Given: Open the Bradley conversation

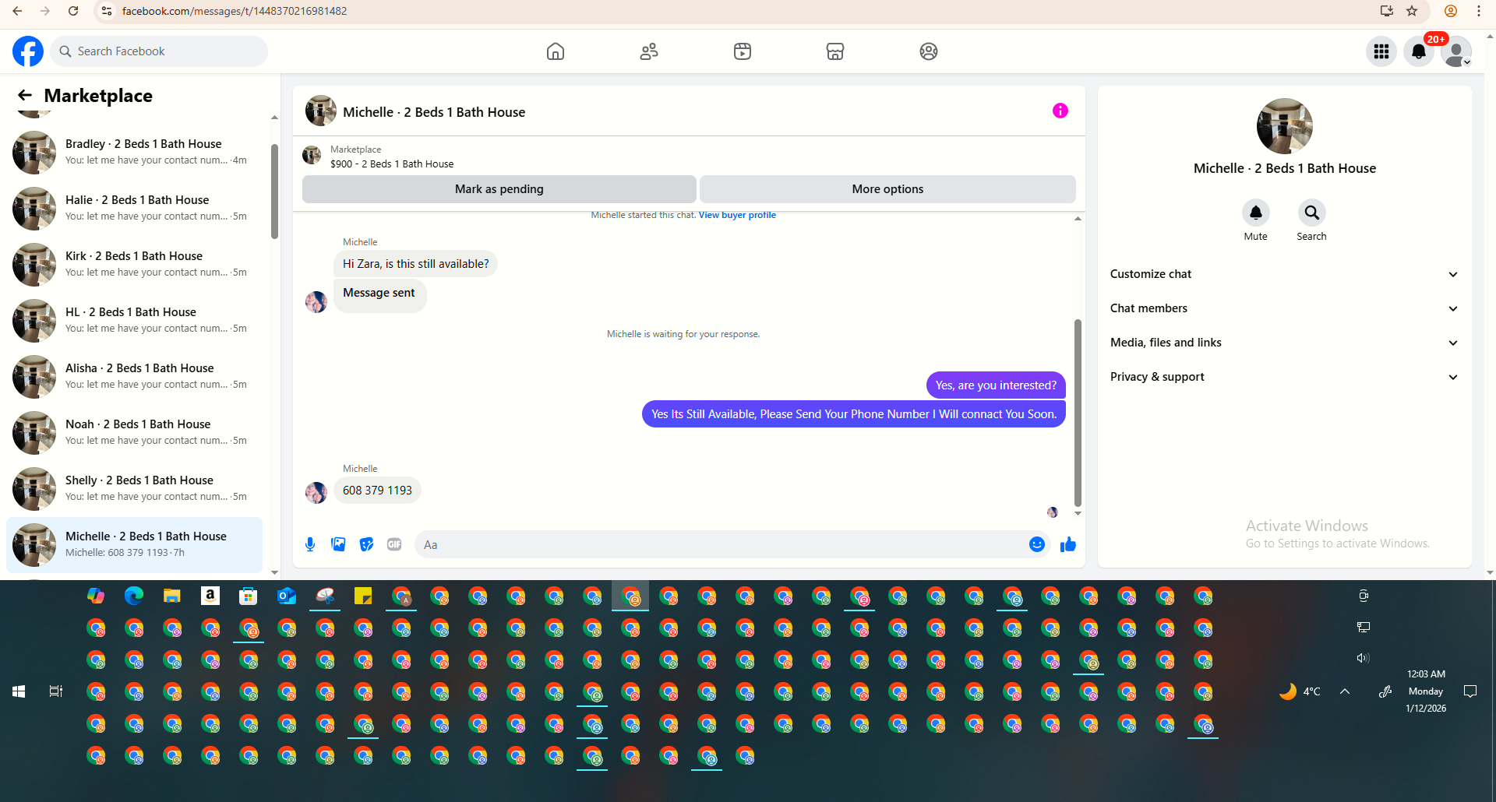Looking at the screenshot, I should click(x=134, y=152).
